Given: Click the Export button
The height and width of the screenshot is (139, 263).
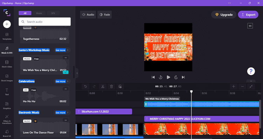Looking at the screenshot, I should (x=248, y=15).
